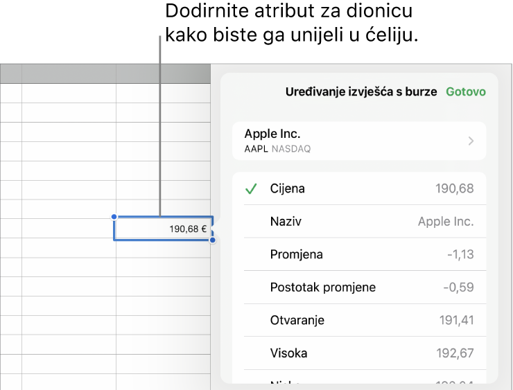Tap the green Gotovo button

466,91
